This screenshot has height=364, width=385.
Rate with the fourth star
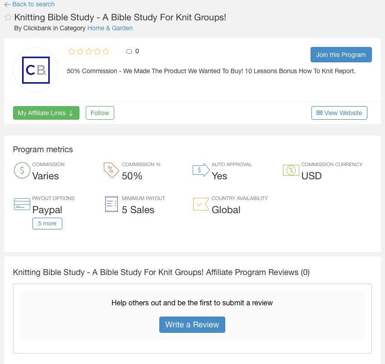coord(97,51)
